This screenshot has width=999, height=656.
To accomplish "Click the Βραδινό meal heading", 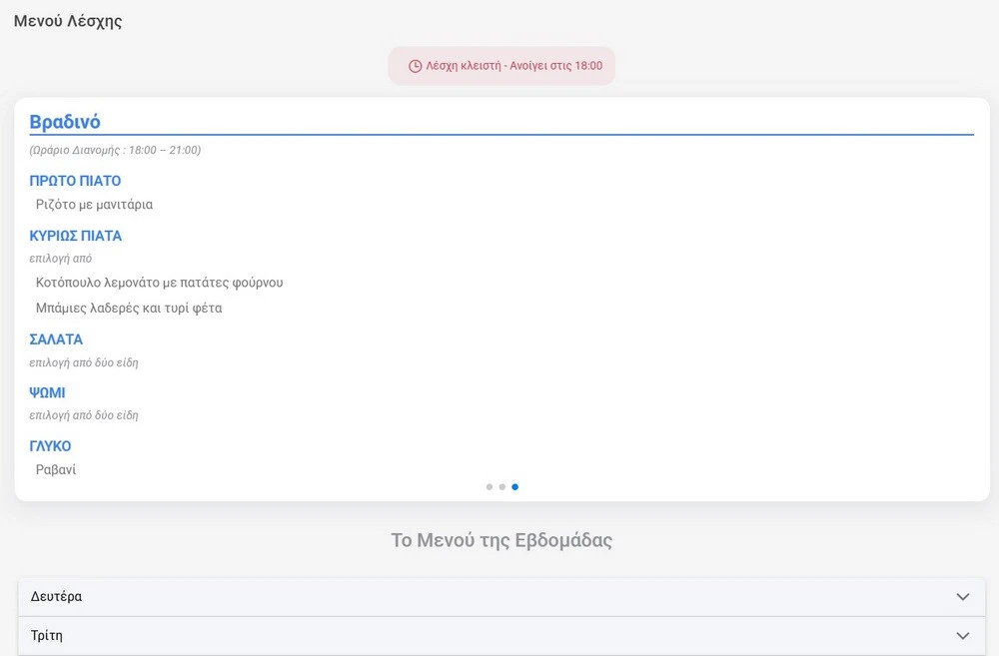I will pos(65,122).
